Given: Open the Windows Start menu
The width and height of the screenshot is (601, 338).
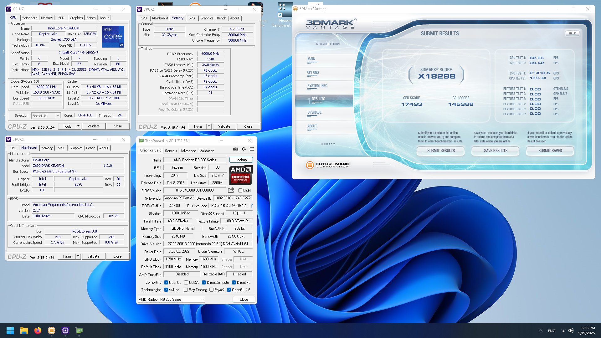Looking at the screenshot, I should coord(10,330).
